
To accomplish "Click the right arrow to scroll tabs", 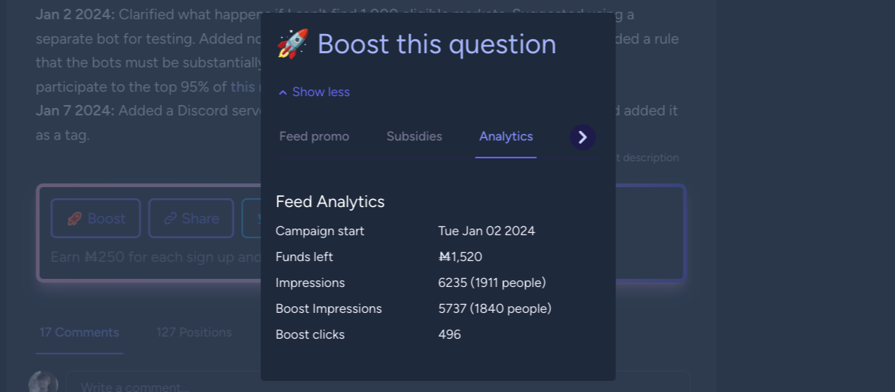I will tap(582, 137).
